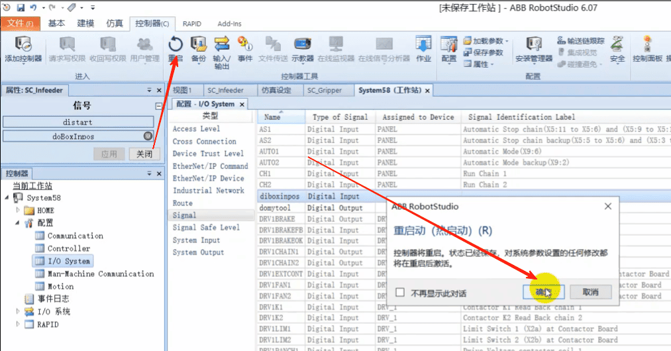Open the Safety (安全) icon
671x351 pixels.
[617, 49]
